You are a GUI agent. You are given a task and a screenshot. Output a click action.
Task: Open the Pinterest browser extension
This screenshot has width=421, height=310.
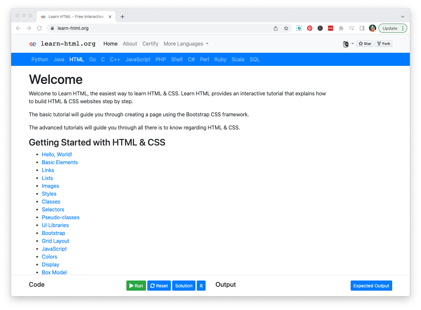tap(309, 28)
